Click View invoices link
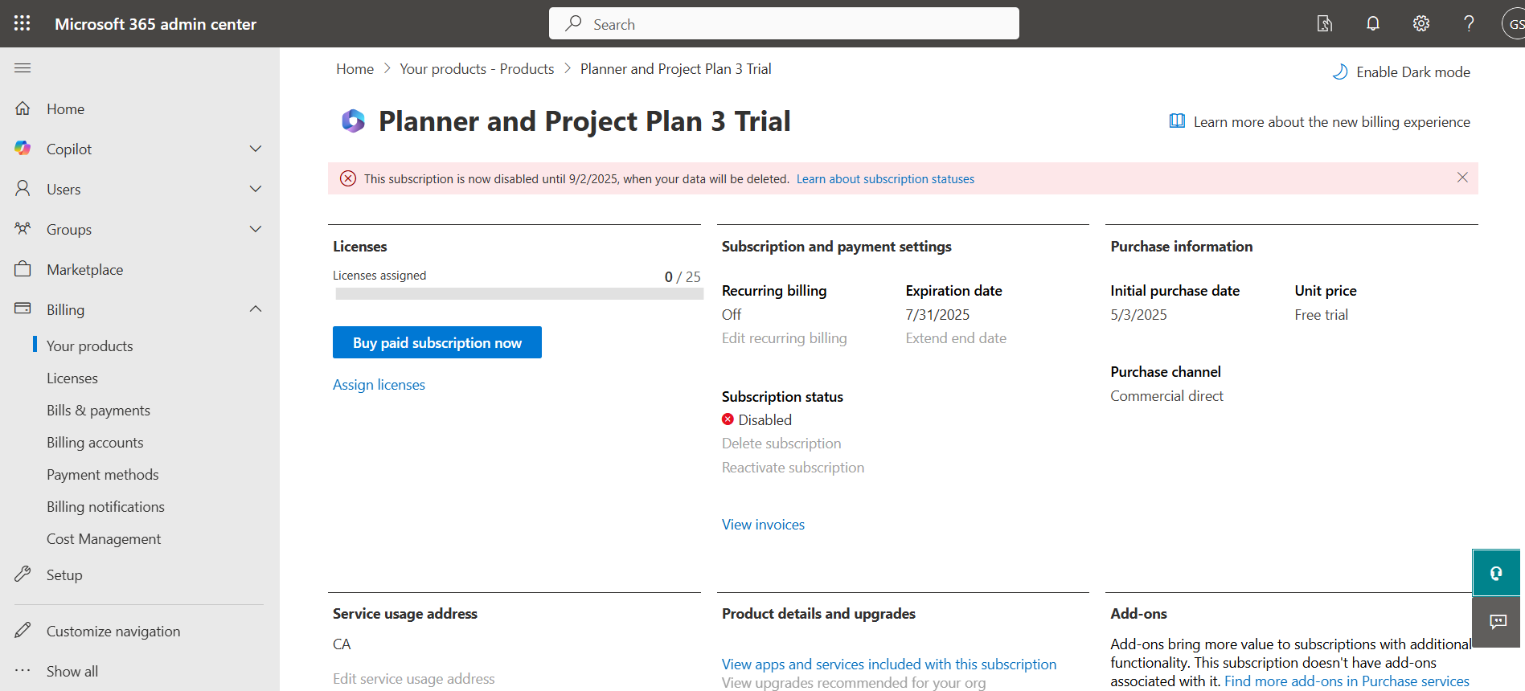1525x691 pixels. click(x=763, y=525)
